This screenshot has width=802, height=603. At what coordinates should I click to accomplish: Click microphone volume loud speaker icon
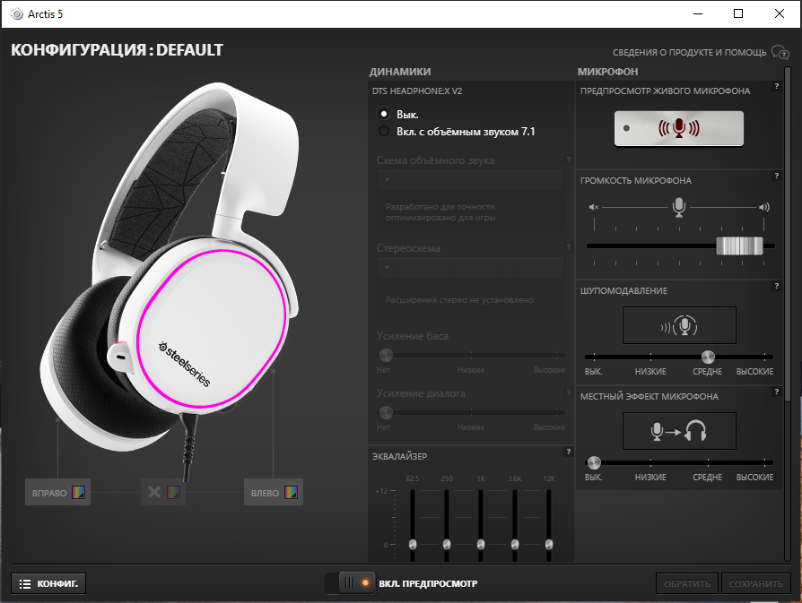(764, 207)
